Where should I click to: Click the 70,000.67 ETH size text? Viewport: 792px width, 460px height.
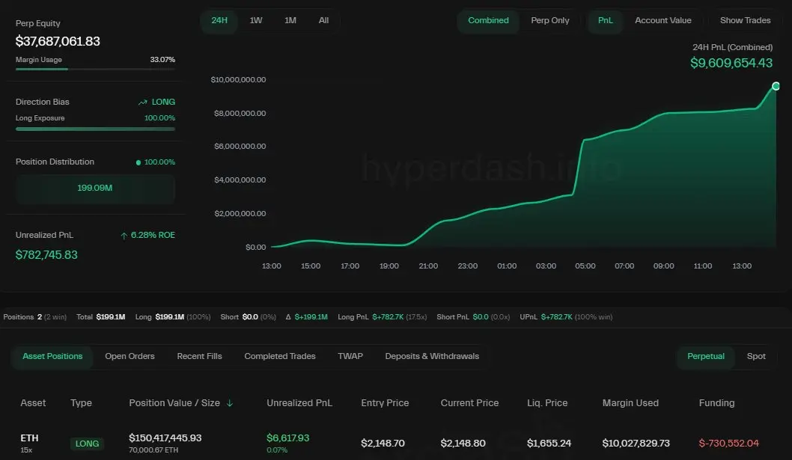coord(153,450)
